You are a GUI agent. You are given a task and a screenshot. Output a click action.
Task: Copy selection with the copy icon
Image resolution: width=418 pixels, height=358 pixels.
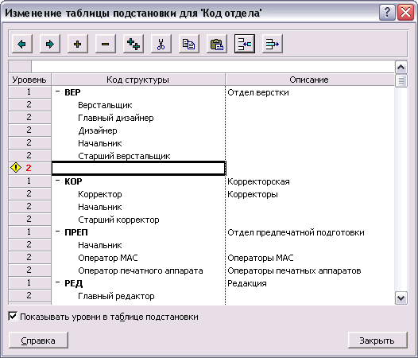pos(189,44)
